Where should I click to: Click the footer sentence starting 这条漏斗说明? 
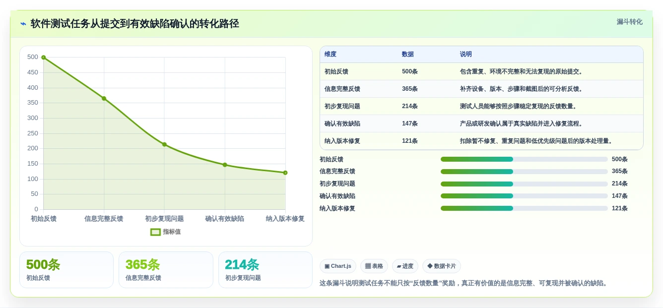pyautogui.click(x=464, y=283)
